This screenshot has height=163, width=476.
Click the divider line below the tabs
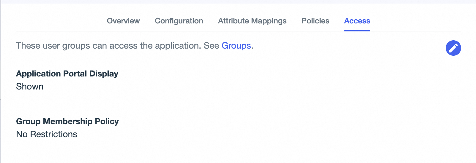(x=208, y=31)
